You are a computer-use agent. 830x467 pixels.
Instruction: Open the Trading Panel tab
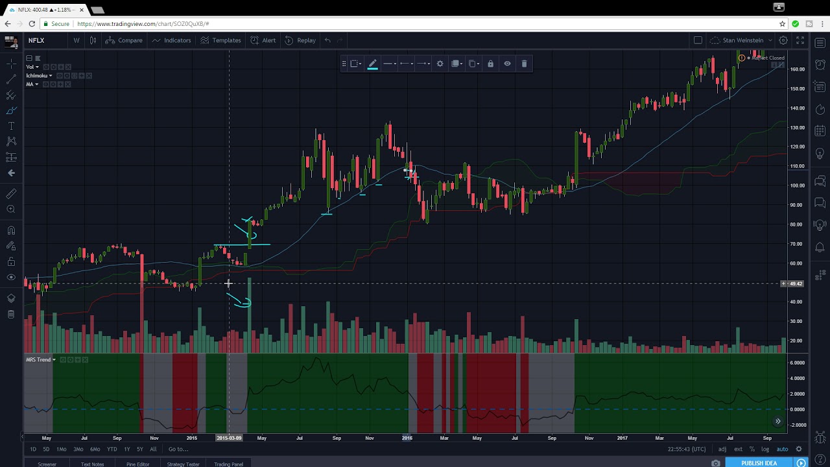(228, 464)
